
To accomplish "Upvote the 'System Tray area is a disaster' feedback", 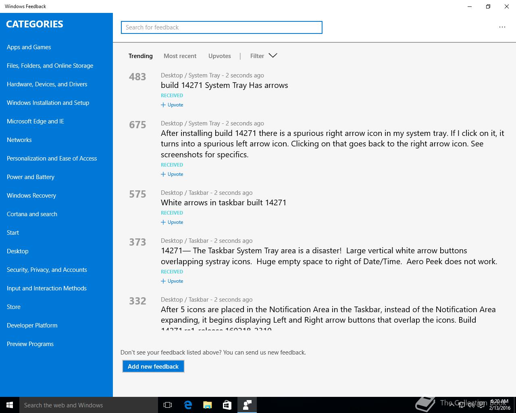I will (172, 281).
